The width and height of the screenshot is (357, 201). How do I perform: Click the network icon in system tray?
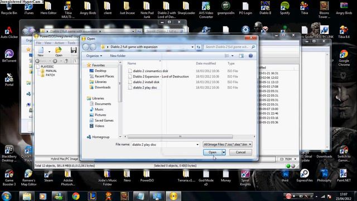tap(323, 196)
